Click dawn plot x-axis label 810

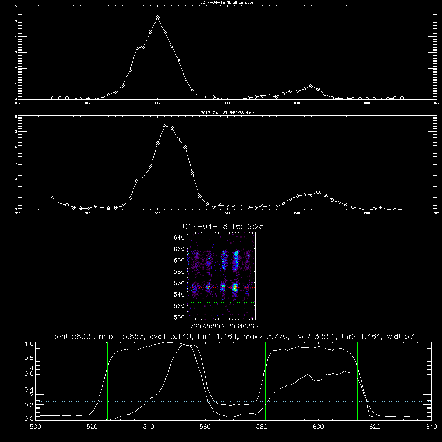click(18, 103)
